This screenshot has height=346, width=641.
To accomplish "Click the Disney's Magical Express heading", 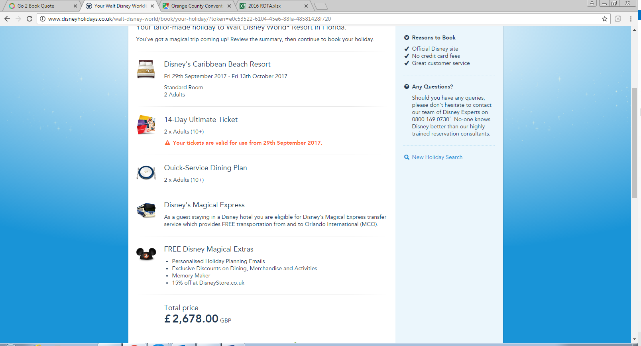I will click(x=204, y=205).
